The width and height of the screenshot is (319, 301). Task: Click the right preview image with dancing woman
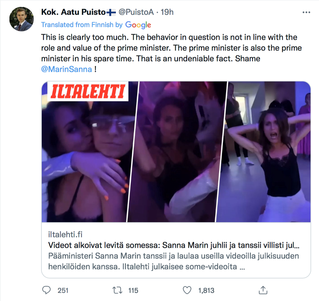coord(268,151)
